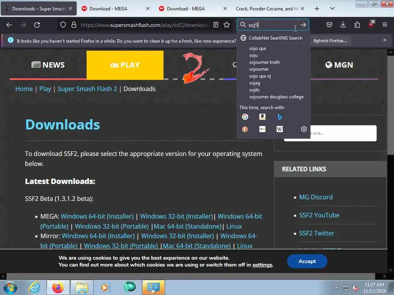Download Mirror Windows 64-bit (Installer)

(x=98, y=236)
